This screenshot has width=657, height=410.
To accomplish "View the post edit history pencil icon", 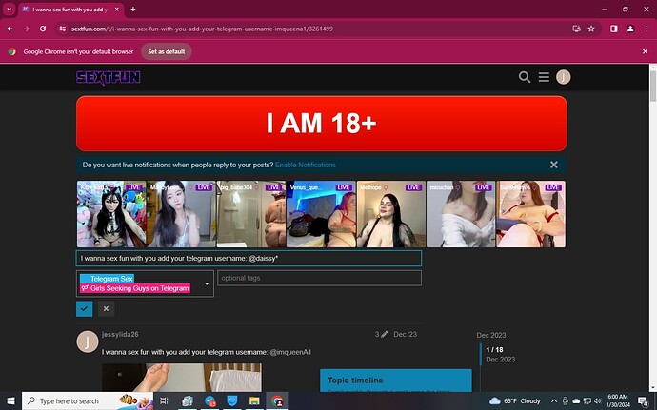I will (384, 334).
